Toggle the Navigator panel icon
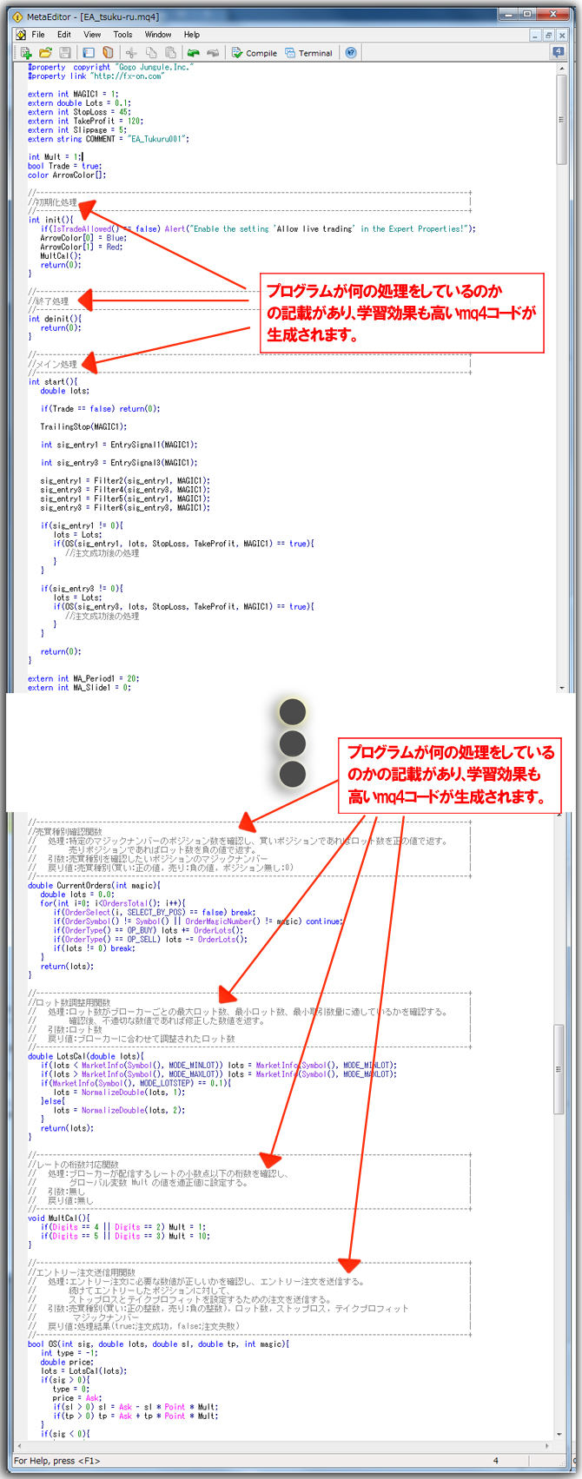Image resolution: width=582 pixels, height=1479 pixels. click(89, 53)
